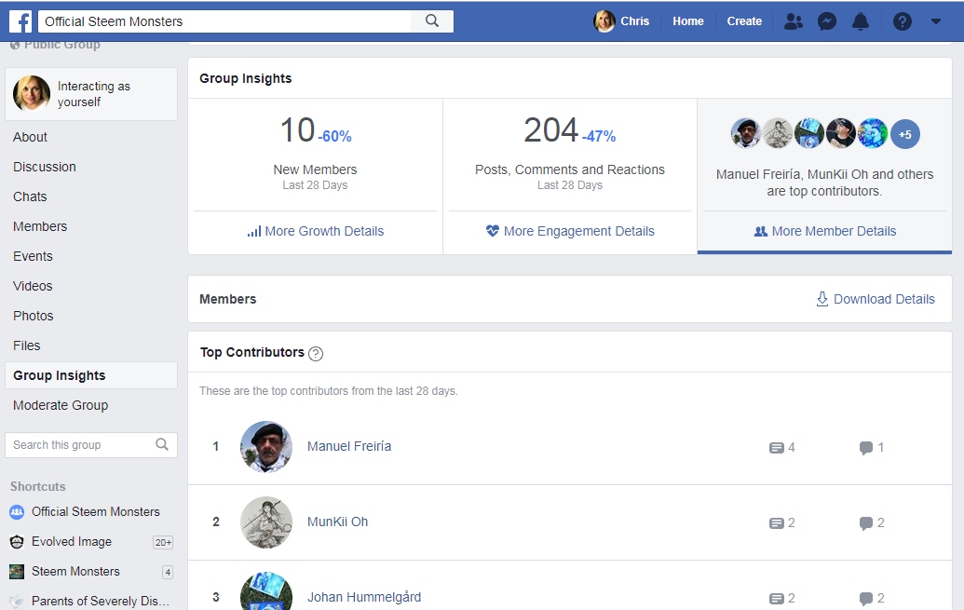Click the posts icon for Johan Hummelgård
Image resolution: width=964 pixels, height=610 pixels.
click(x=777, y=598)
